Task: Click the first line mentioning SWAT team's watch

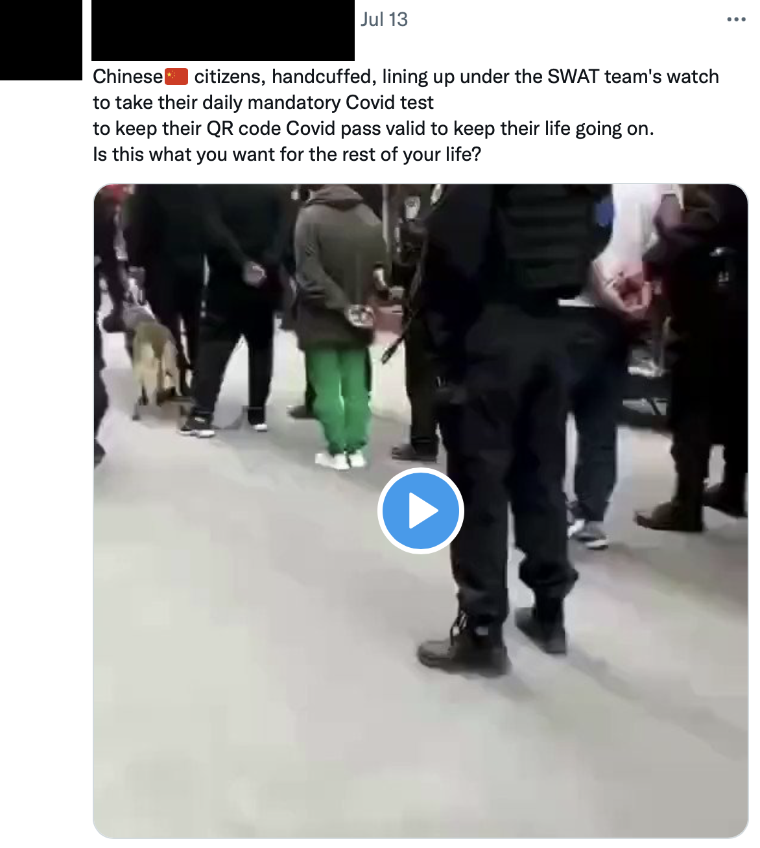Action: [406, 77]
